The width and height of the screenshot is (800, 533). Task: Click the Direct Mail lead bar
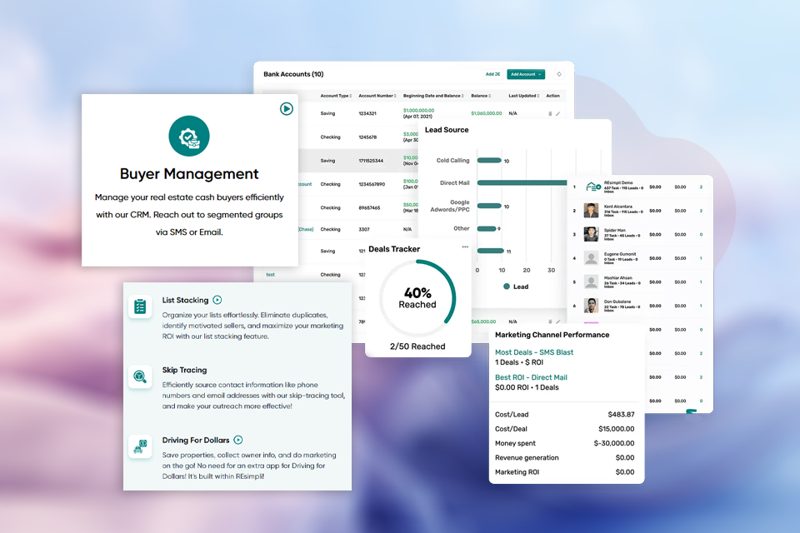522,182
